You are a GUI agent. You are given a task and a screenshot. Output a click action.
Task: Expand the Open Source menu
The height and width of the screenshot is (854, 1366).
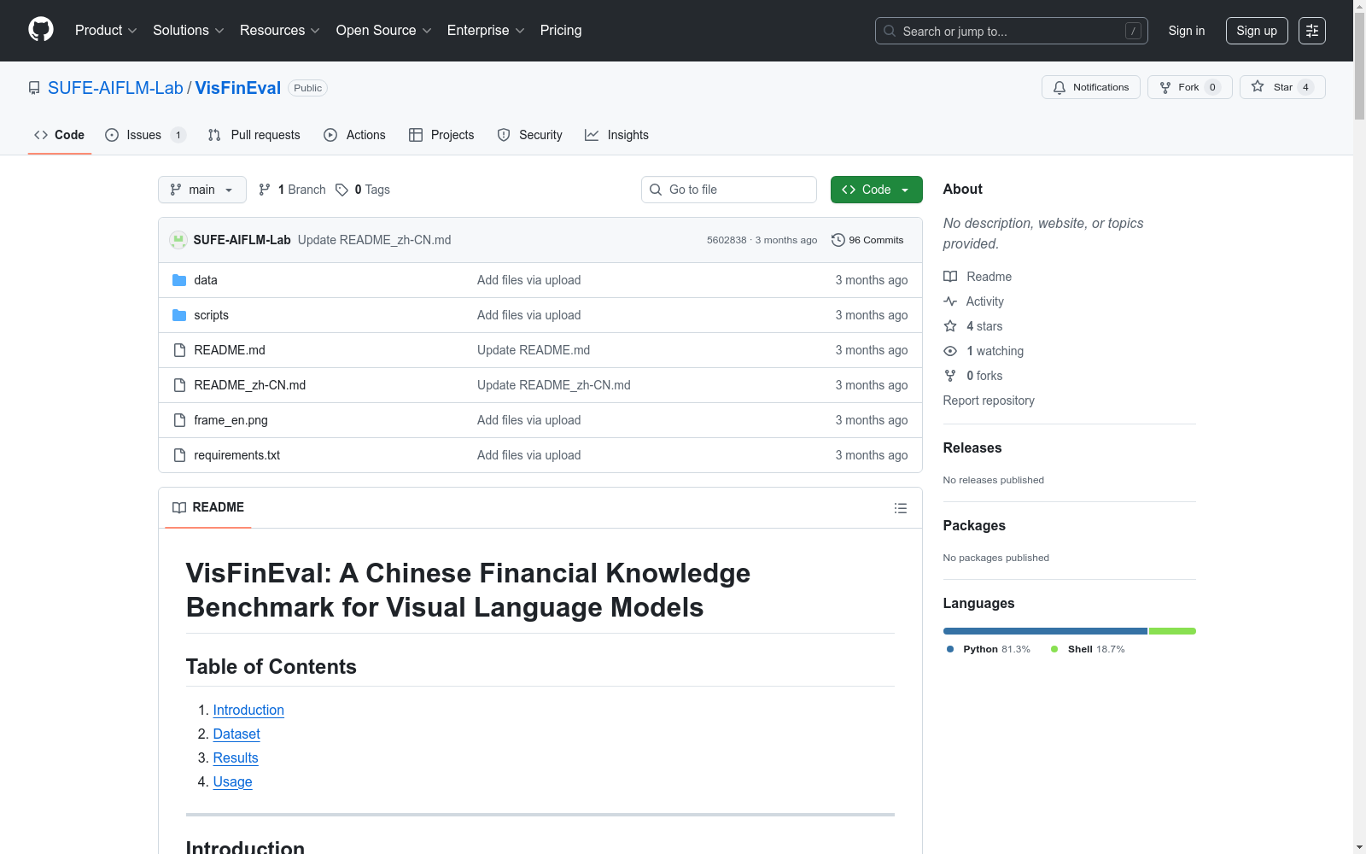tap(384, 30)
